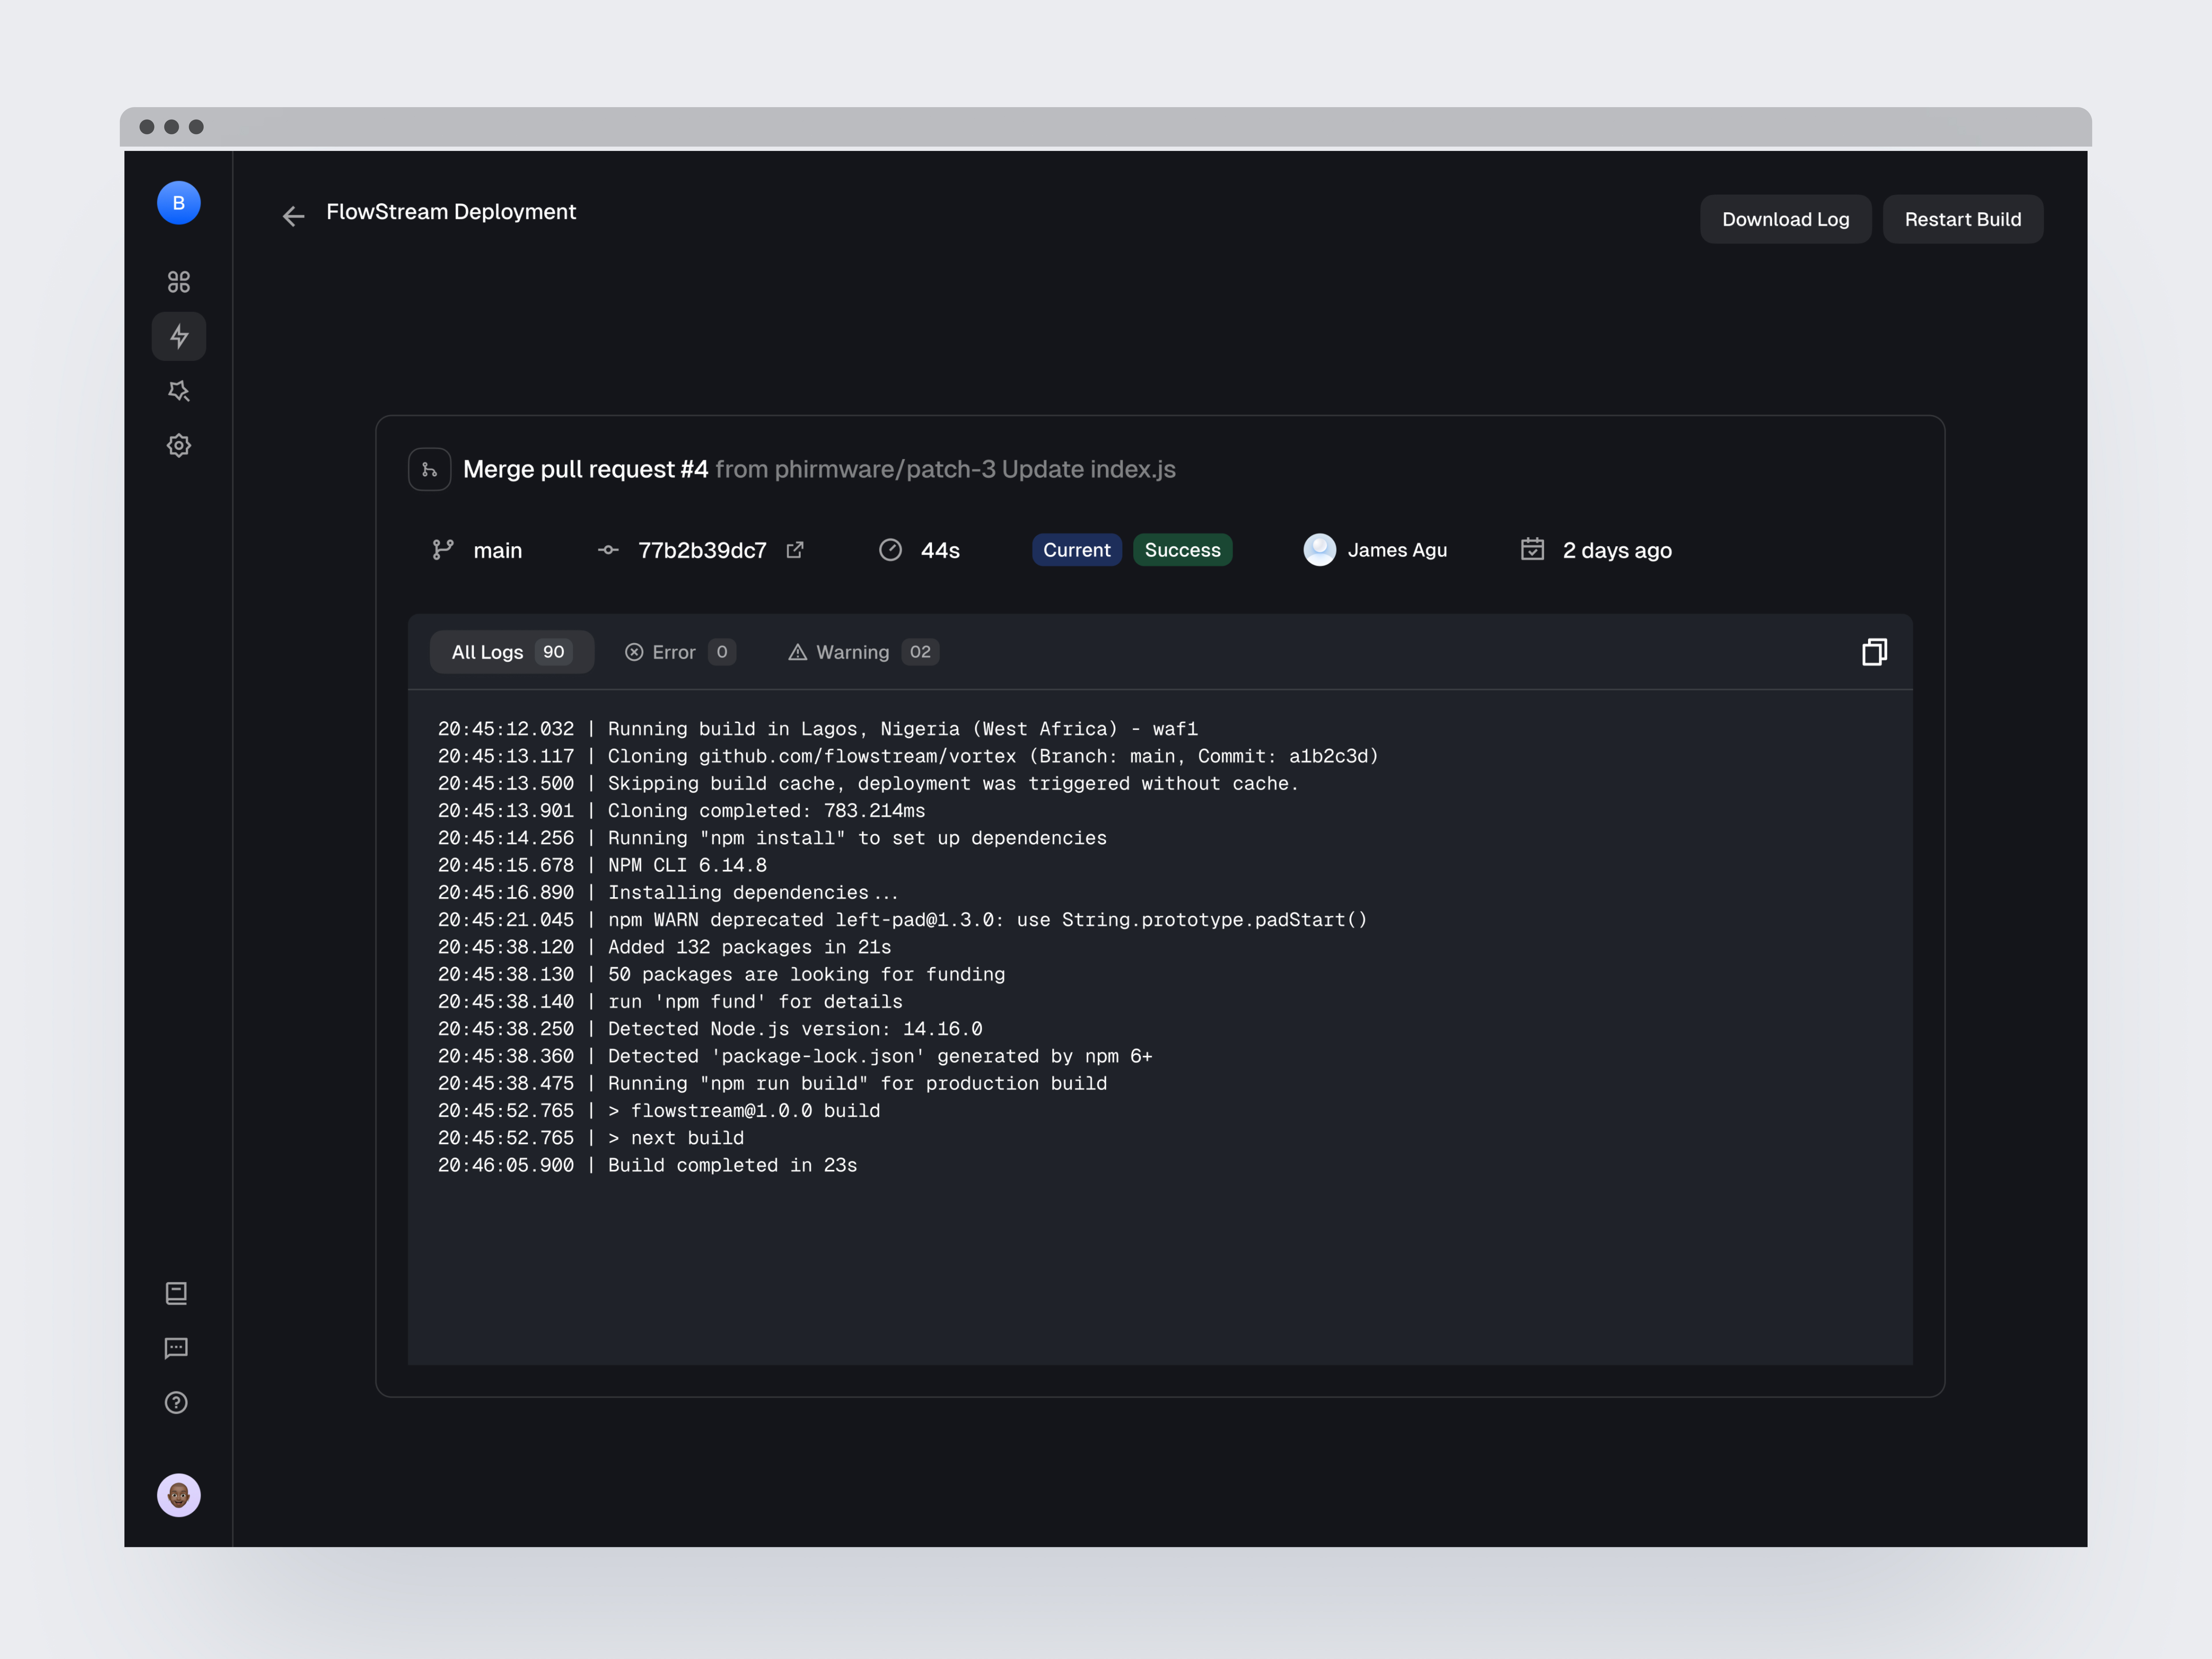This screenshot has height=1659, width=2212.
Task: Click the calendar icon beside 2 days ago
Action: tap(1533, 549)
